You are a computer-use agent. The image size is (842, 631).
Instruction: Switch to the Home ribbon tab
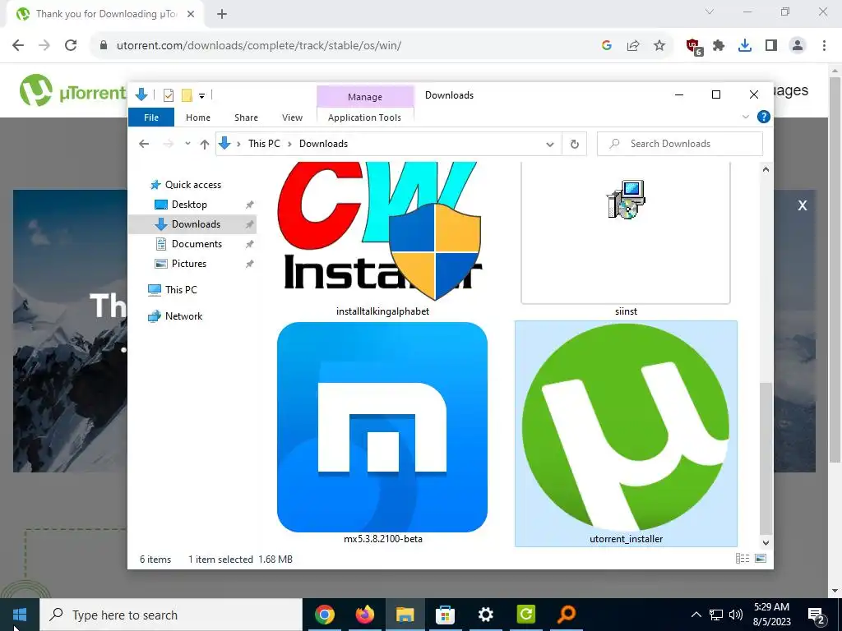[198, 117]
